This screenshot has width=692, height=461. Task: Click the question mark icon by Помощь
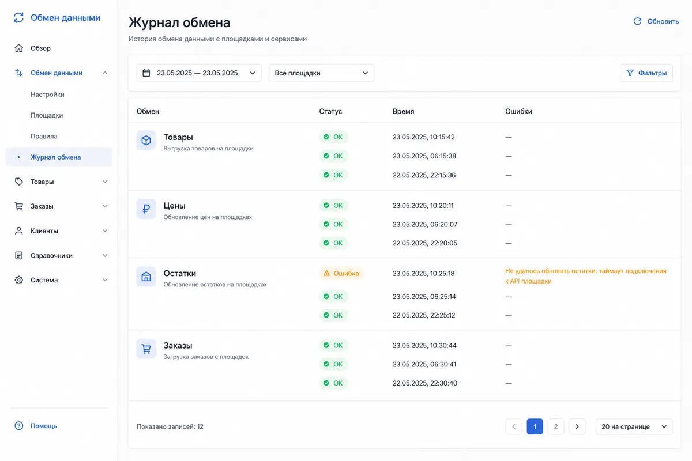(19, 426)
